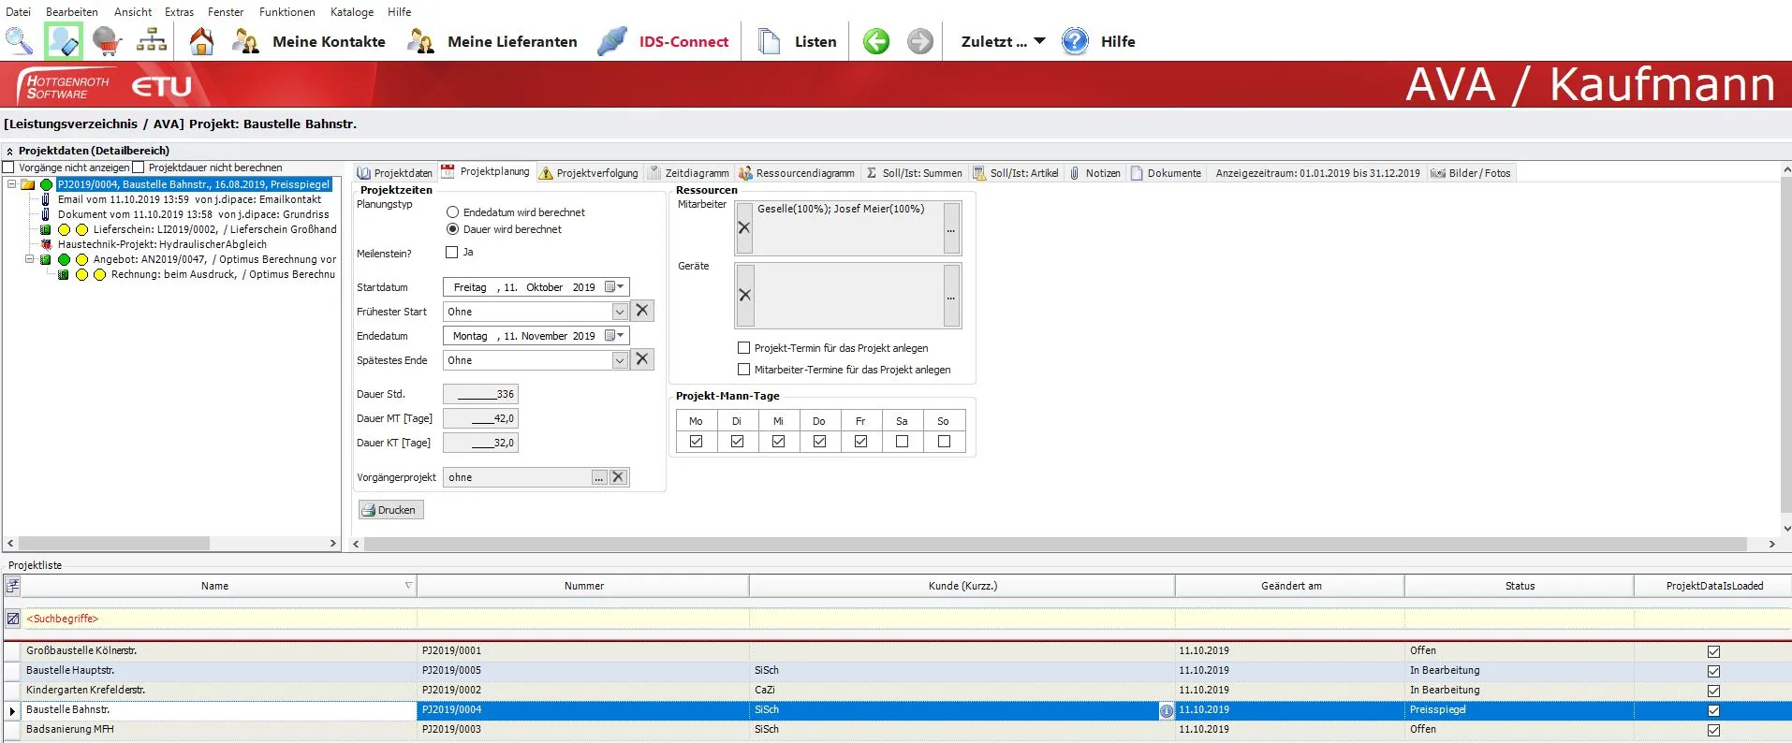
Task: Tick 'Projekt-Termin für das Projekt anlegen'
Action: pos(744,348)
